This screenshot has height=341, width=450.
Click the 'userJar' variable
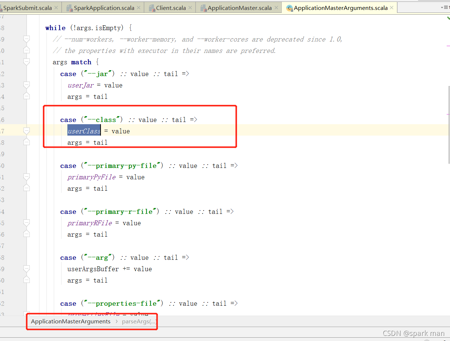click(x=80, y=85)
